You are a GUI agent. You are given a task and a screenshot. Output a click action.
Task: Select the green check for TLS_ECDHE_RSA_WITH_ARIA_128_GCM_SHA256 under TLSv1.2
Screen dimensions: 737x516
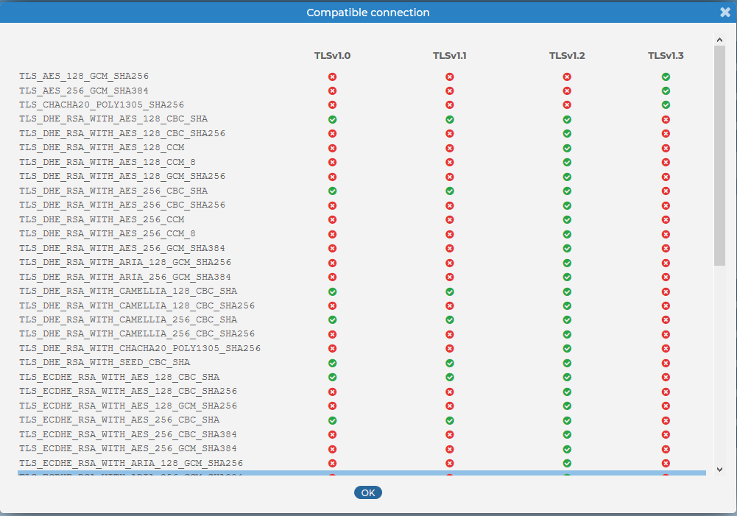(566, 464)
